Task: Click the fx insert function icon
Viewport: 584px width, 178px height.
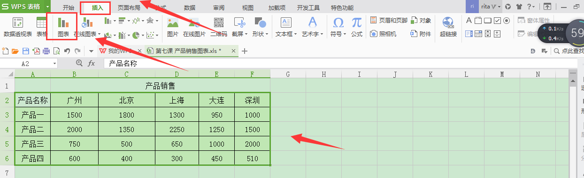Action: tap(92, 63)
